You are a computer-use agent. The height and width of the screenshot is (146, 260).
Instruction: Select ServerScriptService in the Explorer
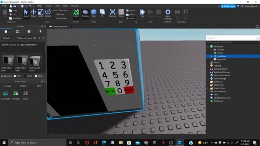[222, 75]
